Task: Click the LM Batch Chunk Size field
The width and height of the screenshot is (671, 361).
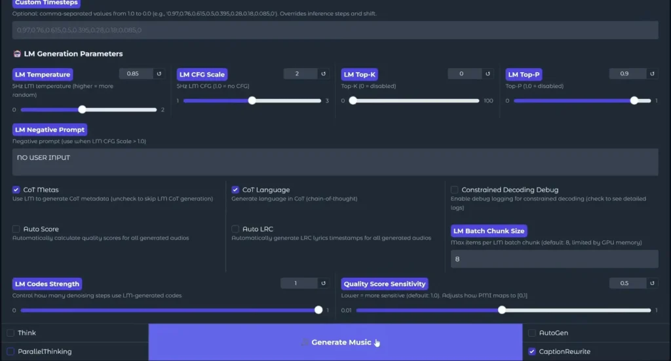Action: (554, 259)
